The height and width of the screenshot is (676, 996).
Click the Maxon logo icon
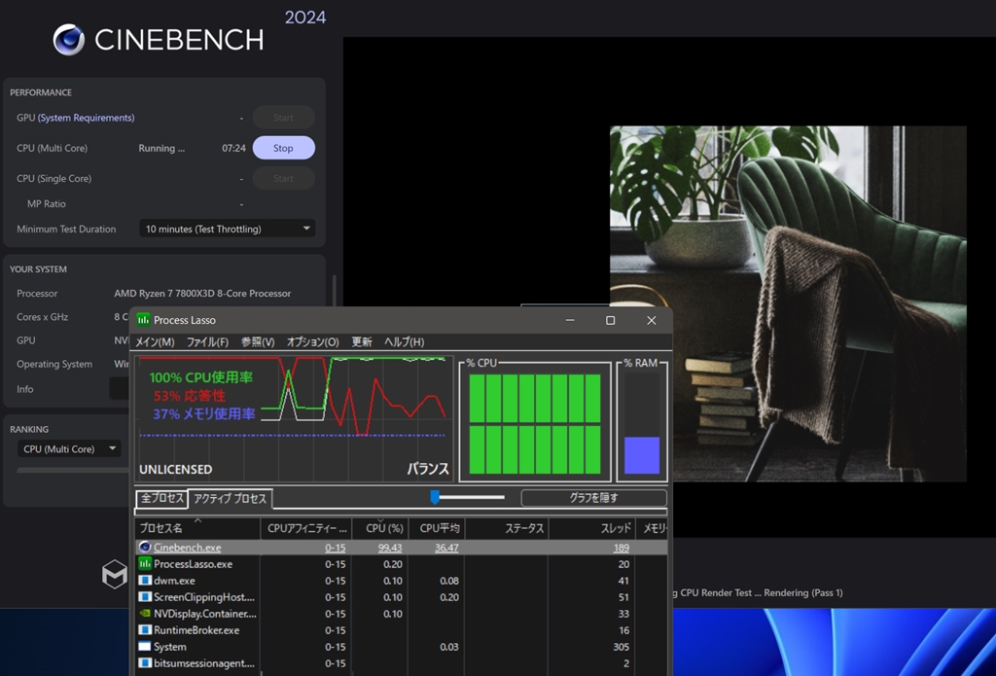point(115,574)
